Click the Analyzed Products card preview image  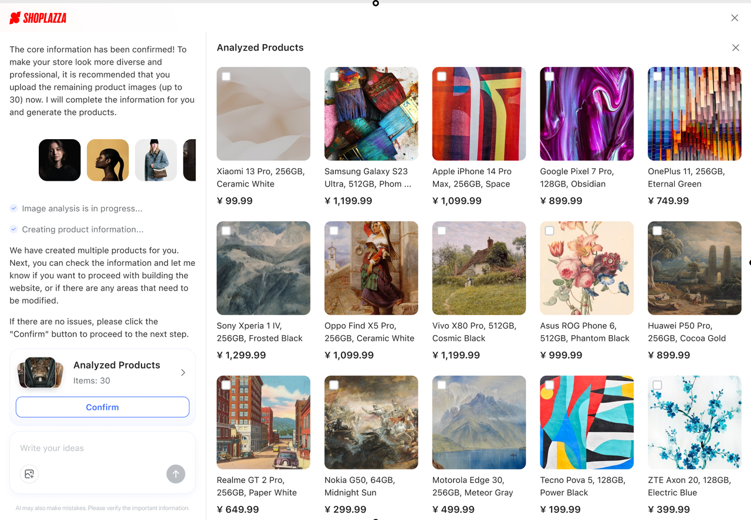pyautogui.click(x=40, y=373)
